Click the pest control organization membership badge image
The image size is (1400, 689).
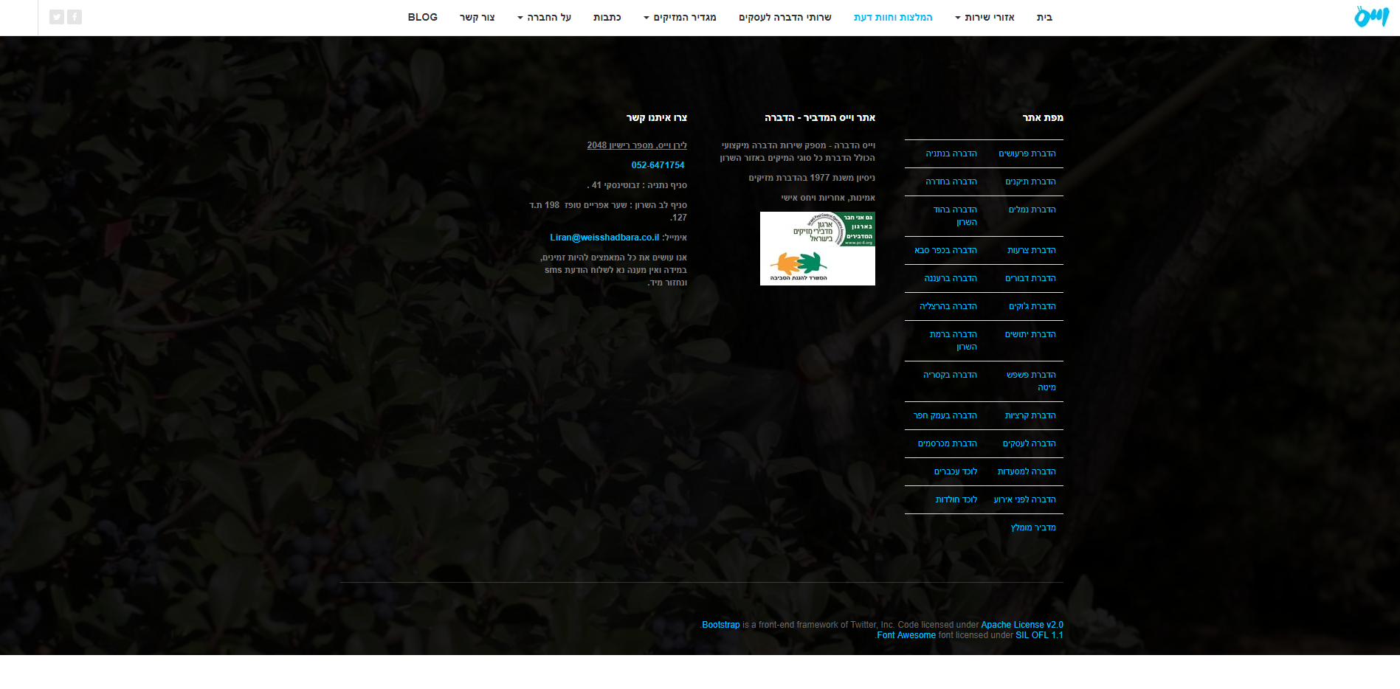[818, 249]
